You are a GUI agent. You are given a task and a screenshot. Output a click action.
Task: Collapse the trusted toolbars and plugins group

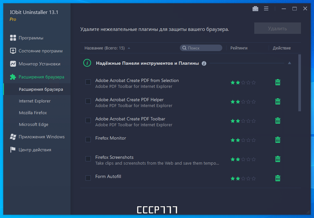pos(290,63)
